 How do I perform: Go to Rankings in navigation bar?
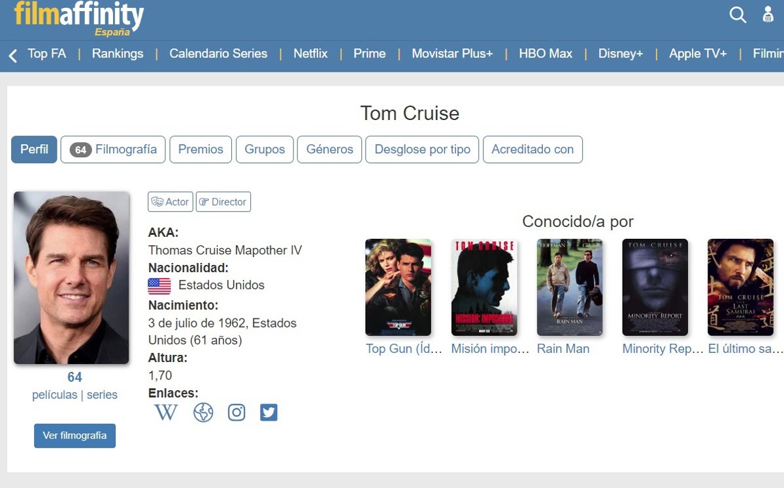(x=118, y=53)
